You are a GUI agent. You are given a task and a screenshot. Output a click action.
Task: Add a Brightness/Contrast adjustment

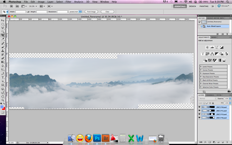pos(207,48)
